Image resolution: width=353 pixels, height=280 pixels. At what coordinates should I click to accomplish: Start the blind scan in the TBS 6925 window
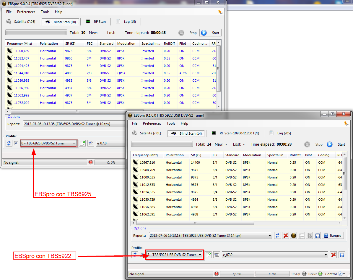[x=211, y=33]
